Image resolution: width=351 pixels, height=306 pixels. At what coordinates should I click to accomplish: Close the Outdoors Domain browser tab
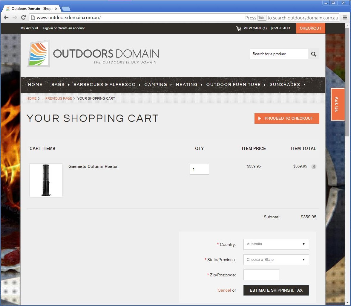click(56, 9)
